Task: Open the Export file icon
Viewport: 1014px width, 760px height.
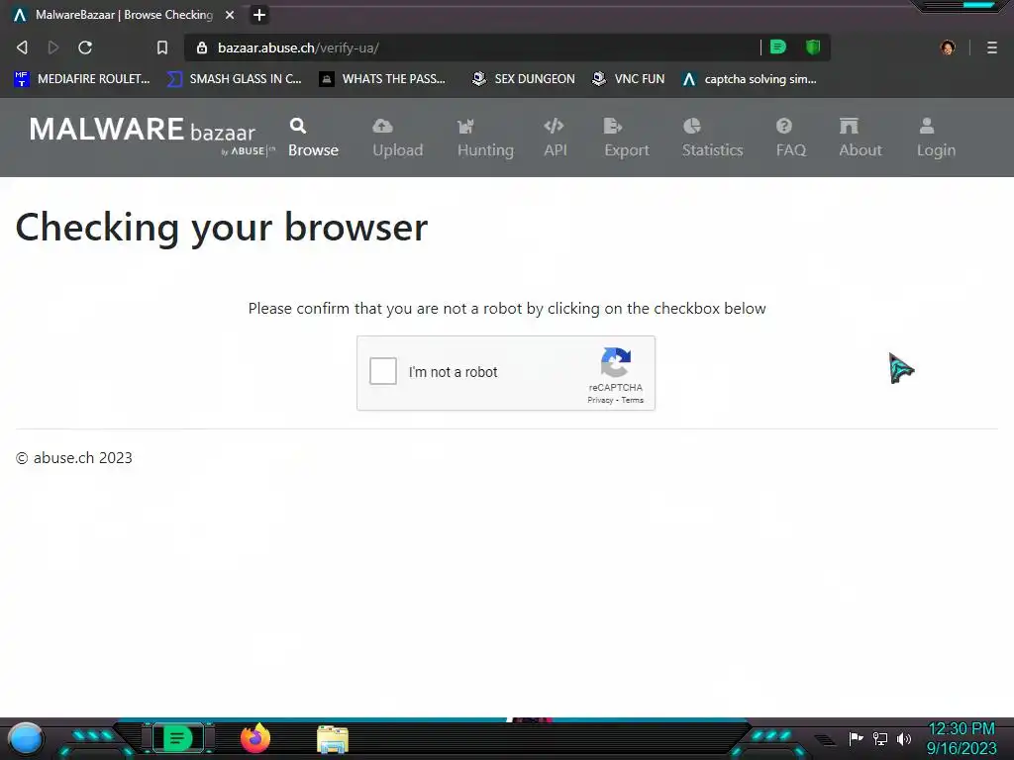Action: click(x=612, y=126)
